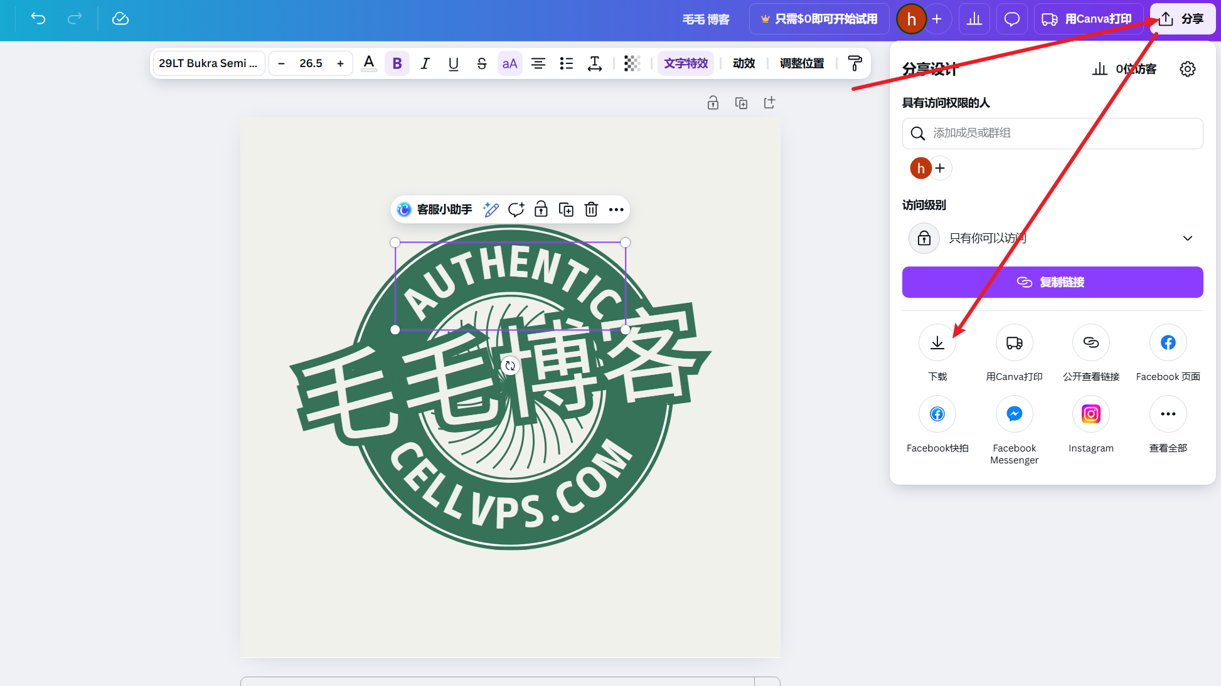Open the 动效 animation menu
The width and height of the screenshot is (1221, 686).
[x=744, y=63]
